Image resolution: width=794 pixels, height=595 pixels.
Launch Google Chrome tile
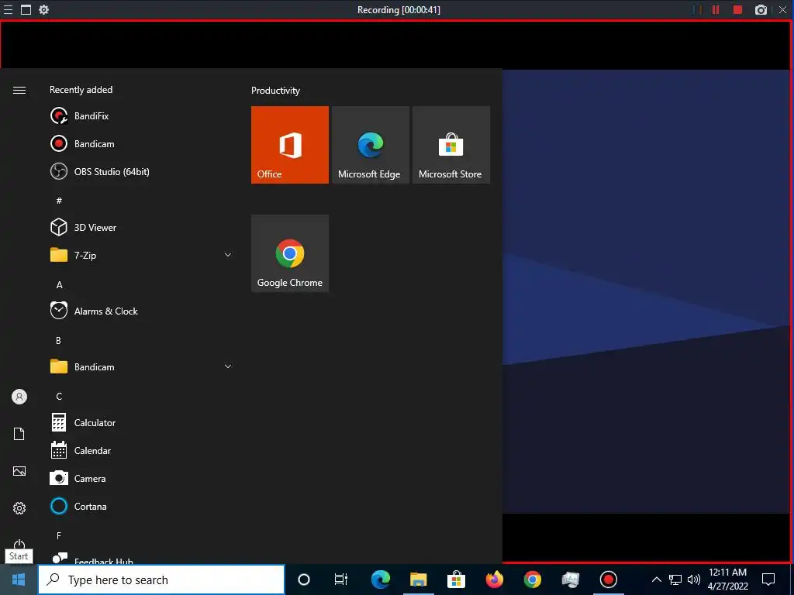pos(290,253)
